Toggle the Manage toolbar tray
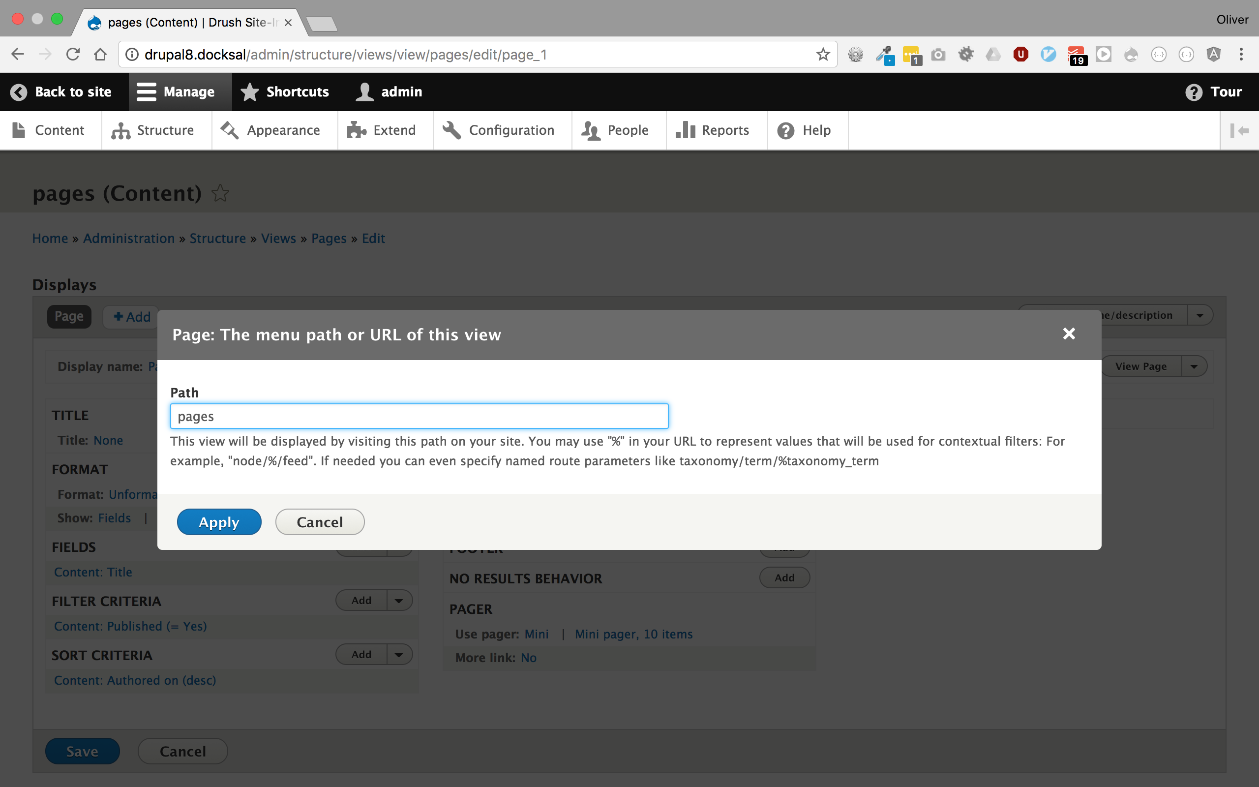 (177, 92)
